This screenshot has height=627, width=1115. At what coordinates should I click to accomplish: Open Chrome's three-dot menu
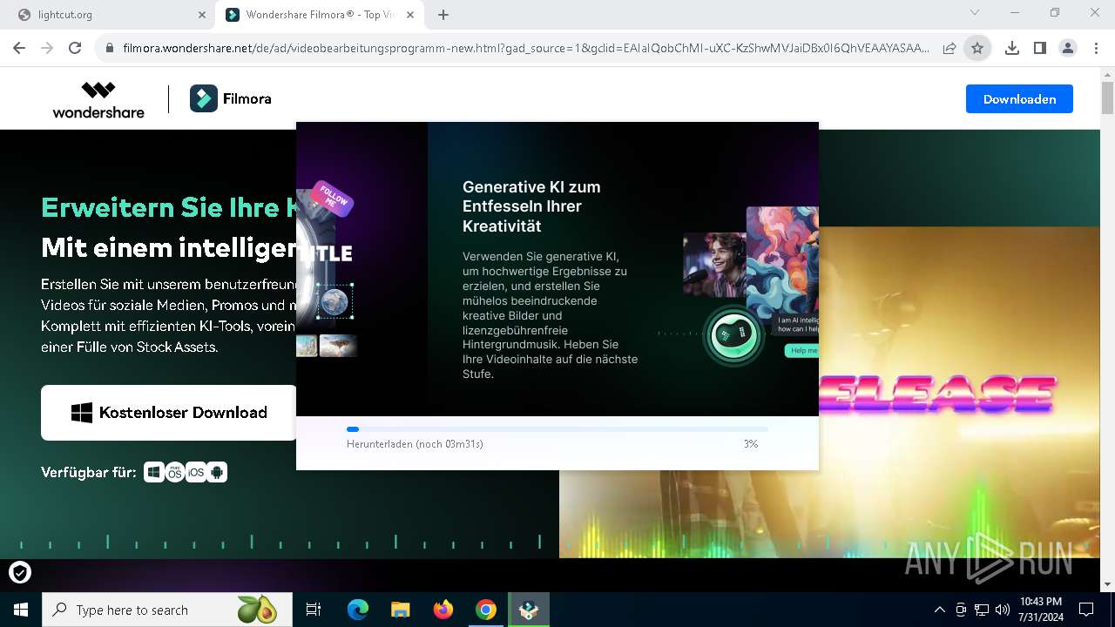coord(1096,48)
